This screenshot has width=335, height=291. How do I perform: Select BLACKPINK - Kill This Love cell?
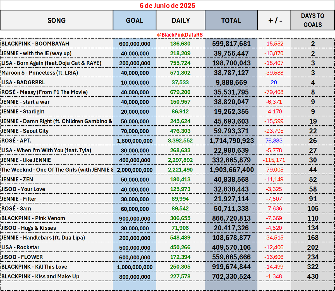point(57,267)
